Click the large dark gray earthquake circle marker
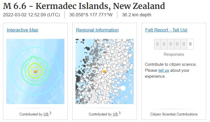Screen dimensions: 210x122 point(88,49)
